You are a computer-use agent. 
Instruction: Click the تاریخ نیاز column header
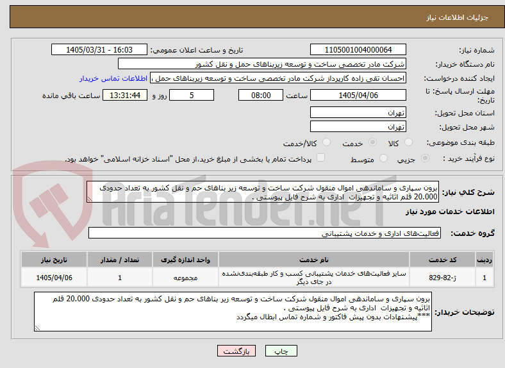pos(54,260)
